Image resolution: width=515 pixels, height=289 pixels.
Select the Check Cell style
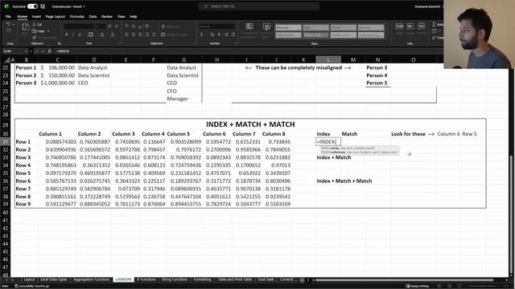[x=315, y=35]
